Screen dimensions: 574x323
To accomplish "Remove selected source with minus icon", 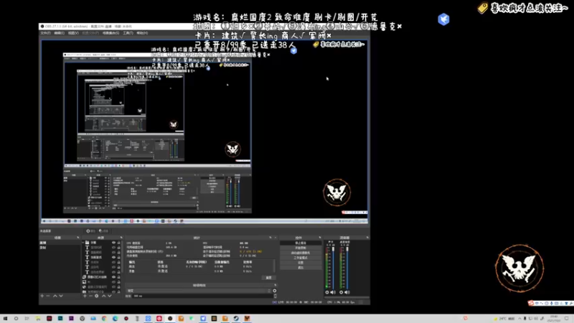I will (91, 296).
